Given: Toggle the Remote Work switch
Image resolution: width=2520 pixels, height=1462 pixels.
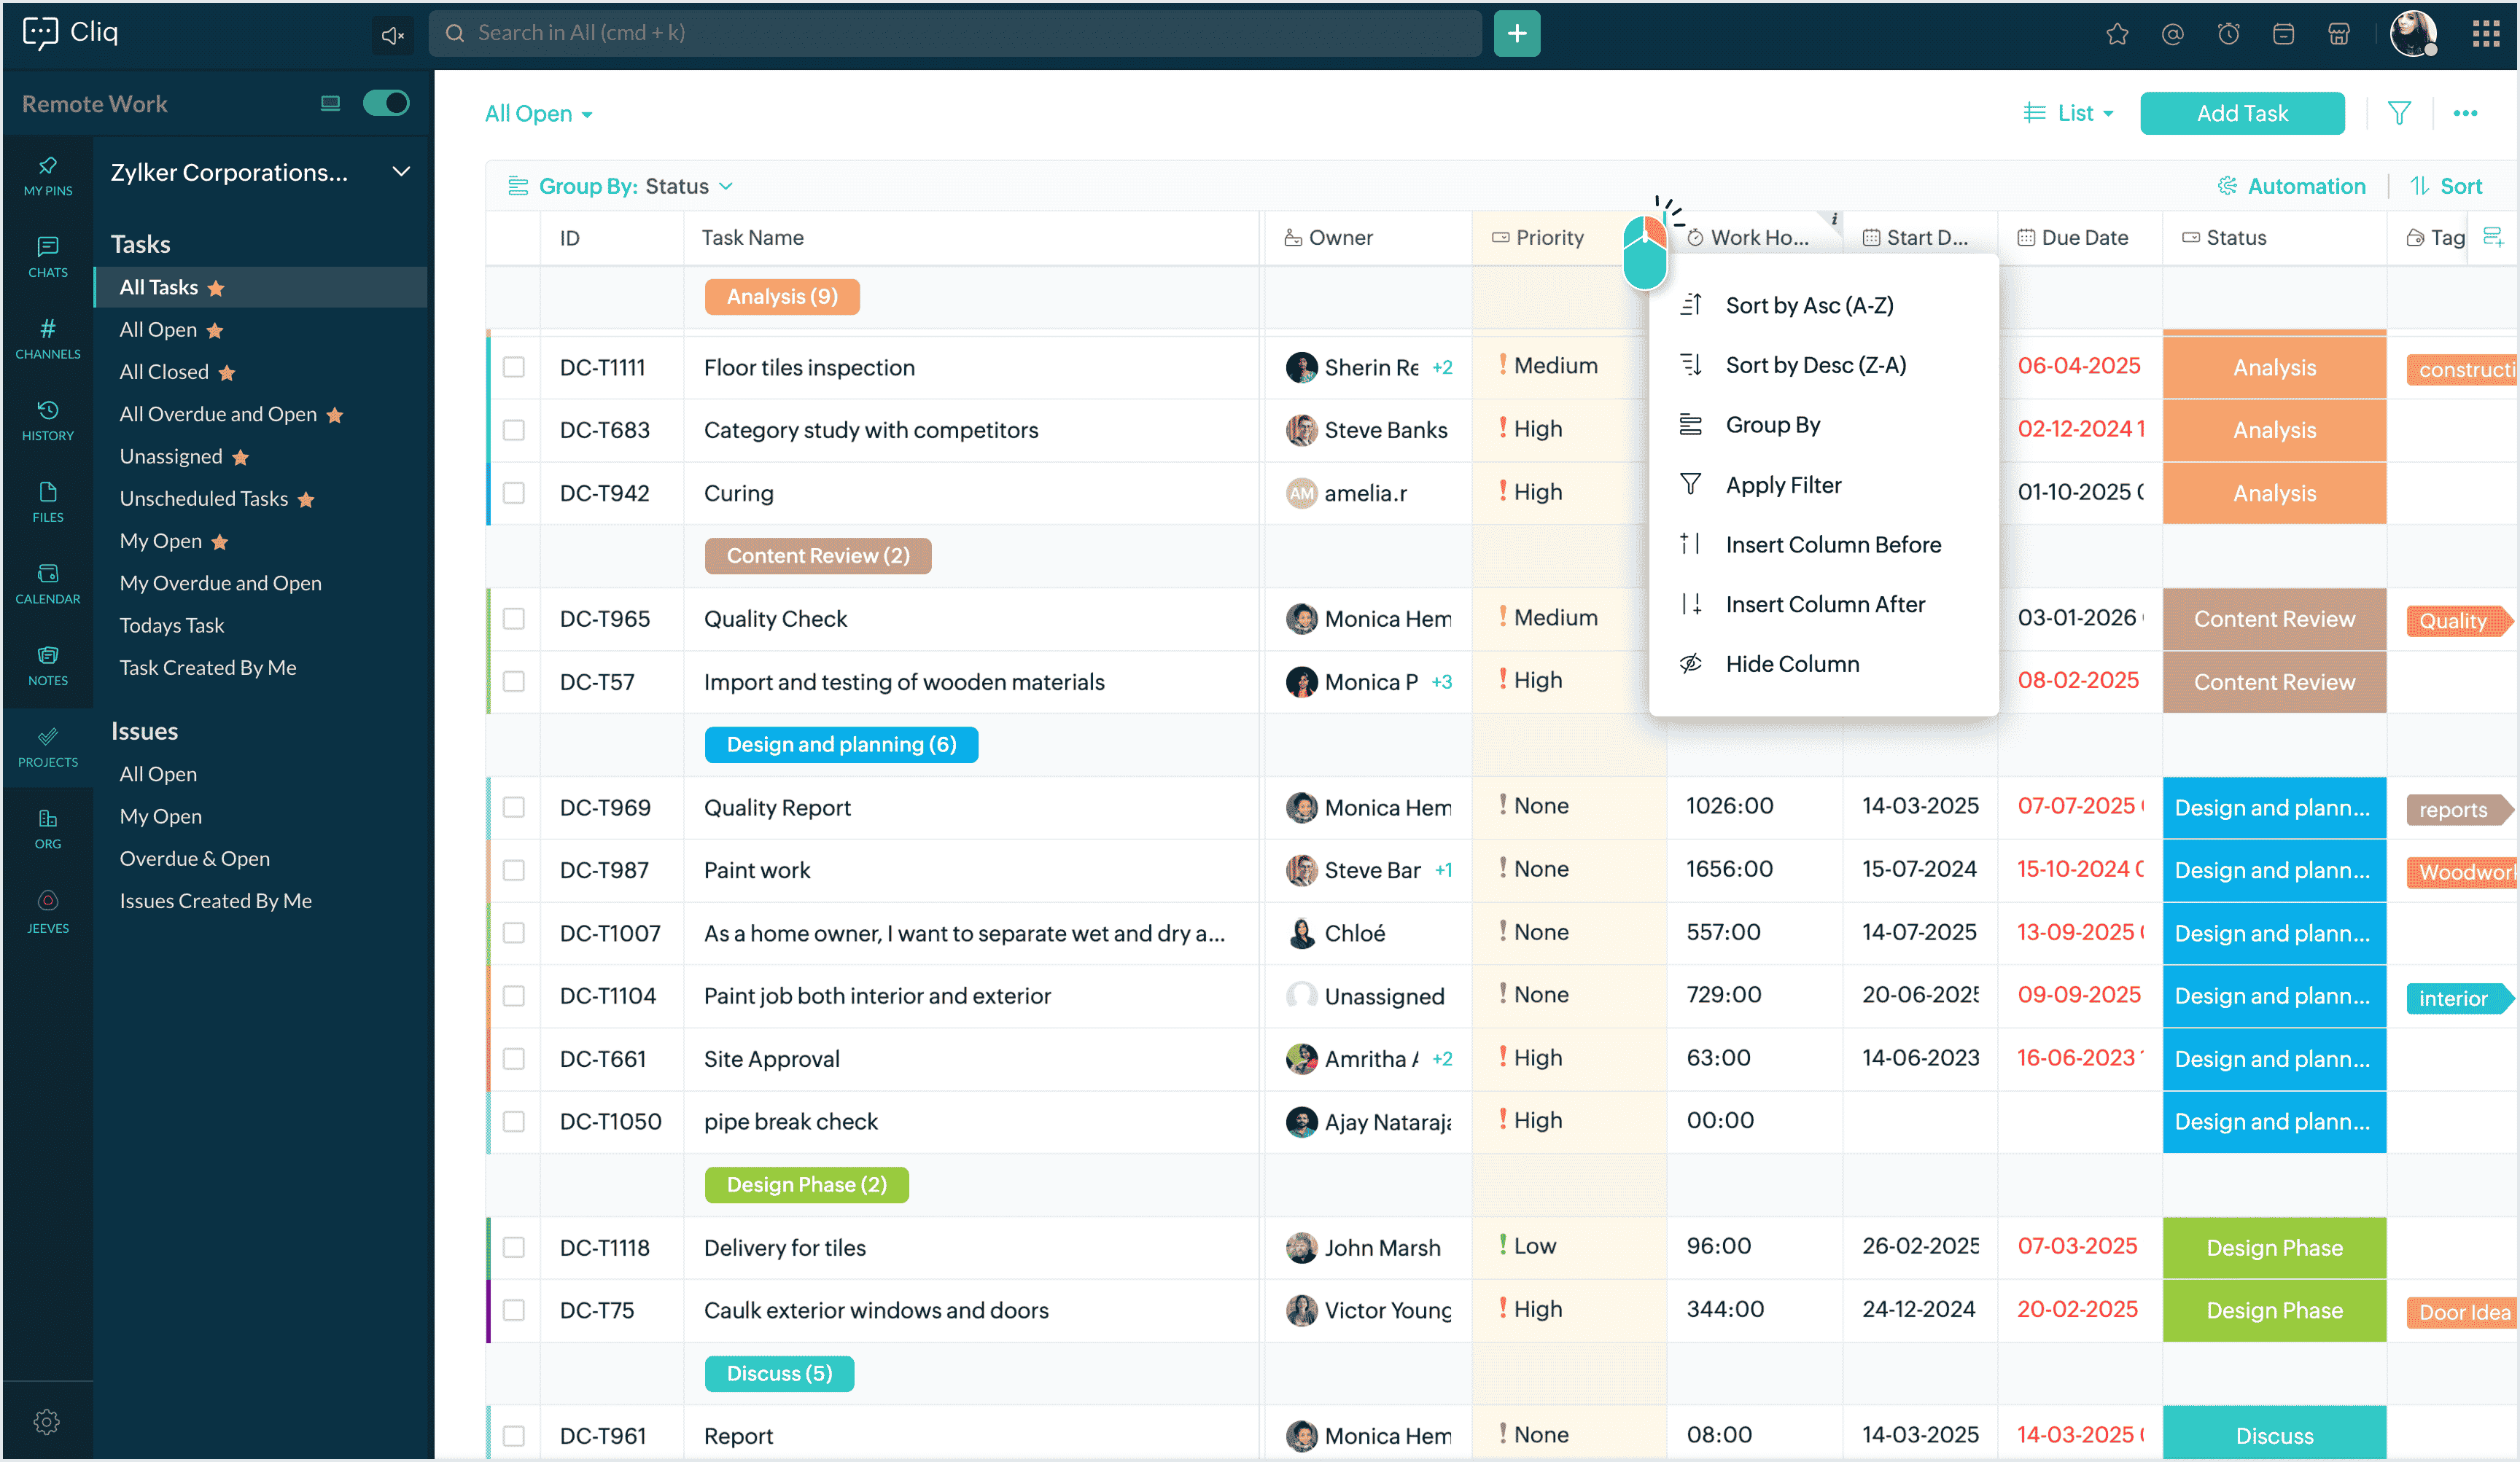Looking at the screenshot, I should 386,103.
